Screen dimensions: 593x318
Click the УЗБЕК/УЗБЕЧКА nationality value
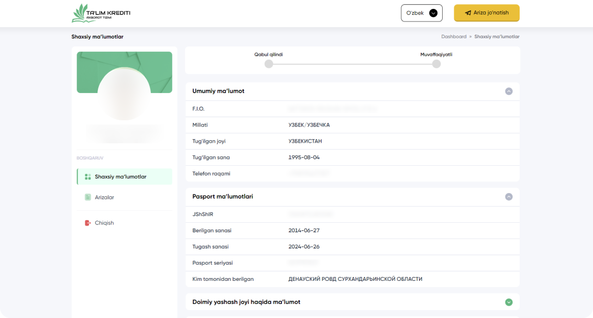(309, 125)
